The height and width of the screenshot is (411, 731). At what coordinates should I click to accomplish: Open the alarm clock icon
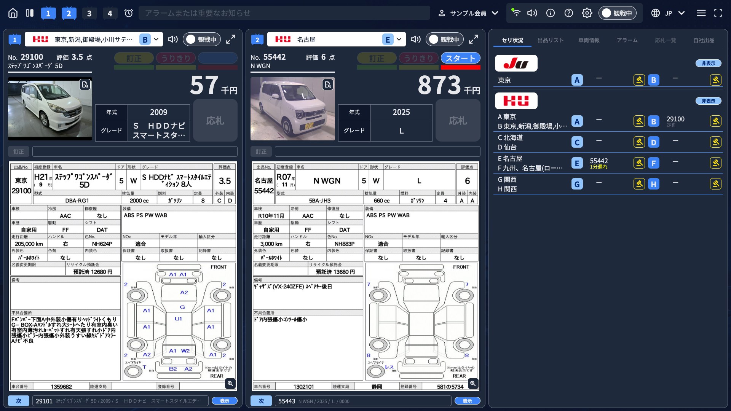point(129,13)
